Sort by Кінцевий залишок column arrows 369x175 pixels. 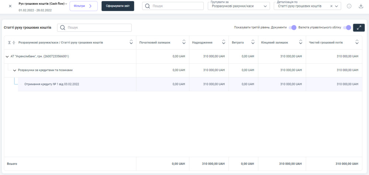coord(301,42)
